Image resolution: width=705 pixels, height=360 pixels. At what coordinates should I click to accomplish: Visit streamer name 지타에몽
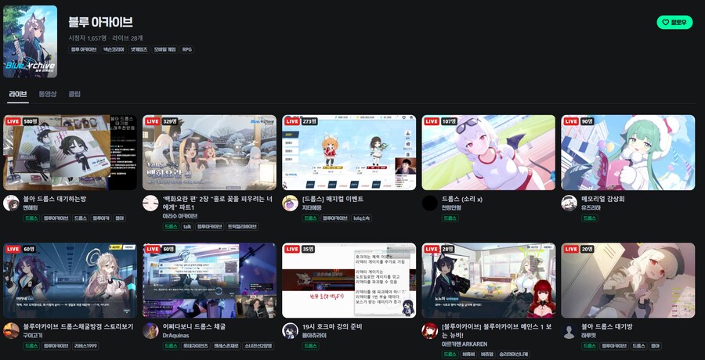pyautogui.click(x=312, y=208)
